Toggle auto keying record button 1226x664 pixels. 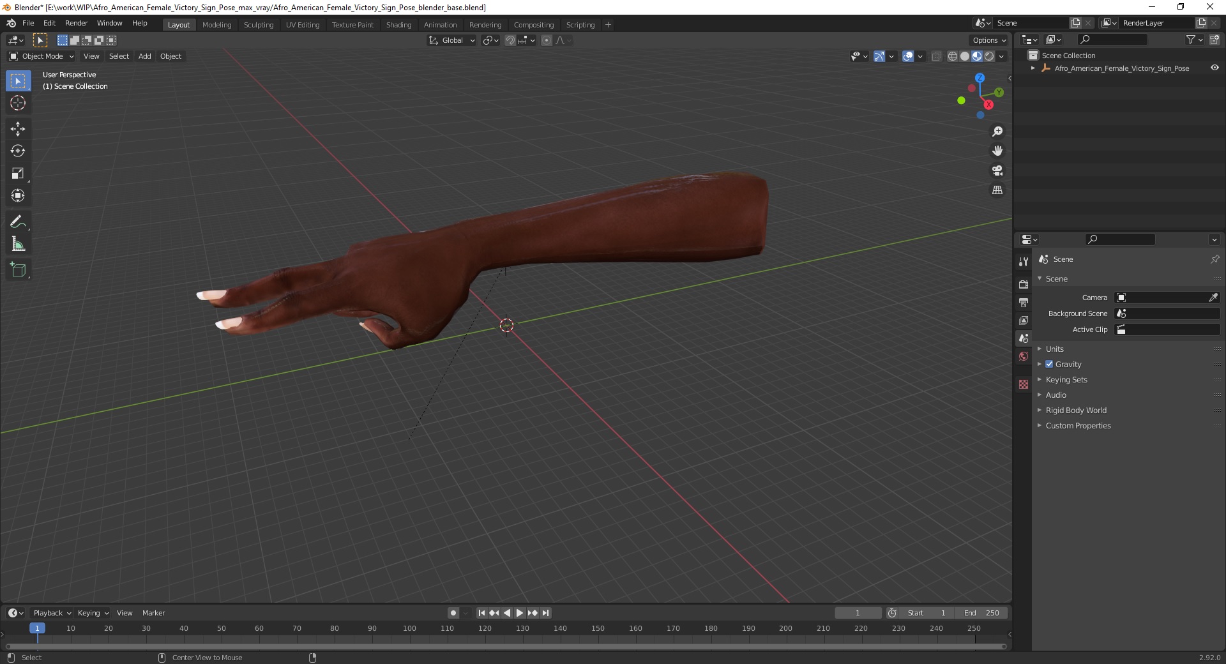point(453,613)
